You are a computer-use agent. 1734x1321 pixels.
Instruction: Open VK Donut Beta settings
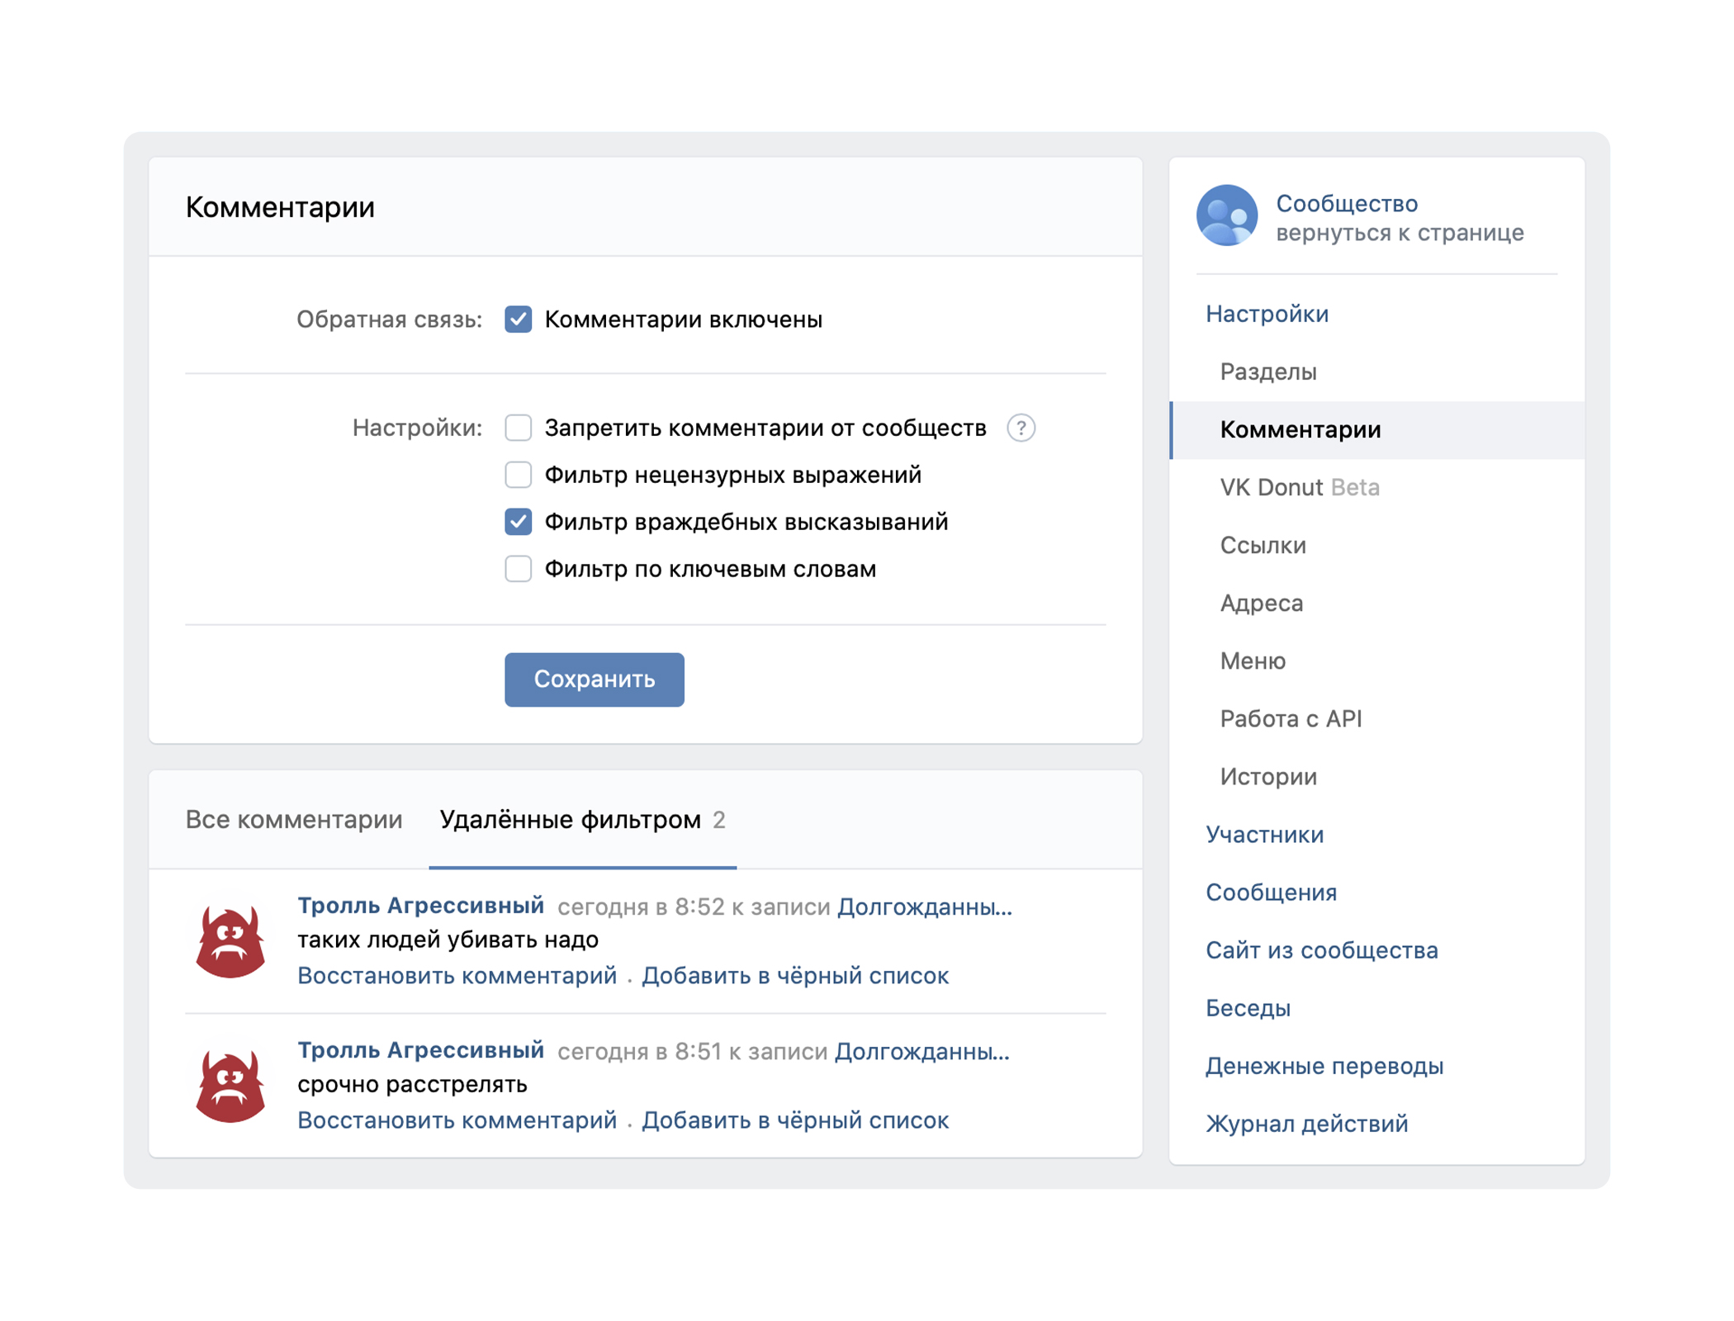(x=1299, y=487)
